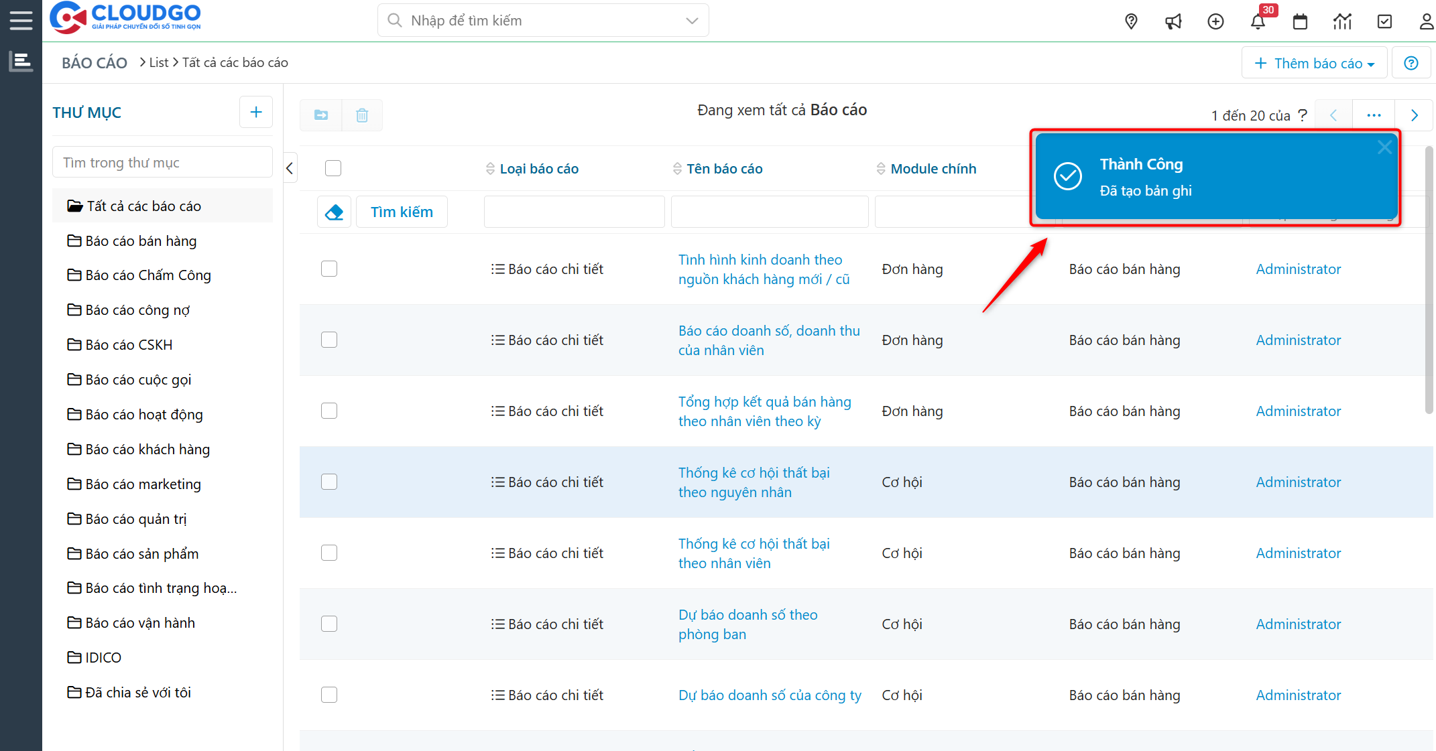The height and width of the screenshot is (751, 1436).
Task: Collapse the folder panel with chevron
Action: tap(290, 168)
